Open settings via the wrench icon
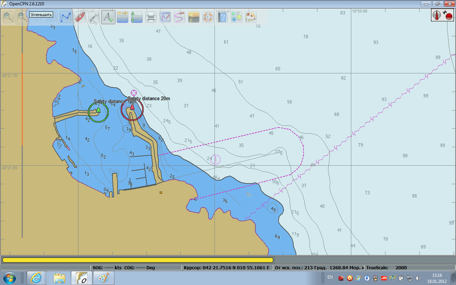 pos(94,17)
